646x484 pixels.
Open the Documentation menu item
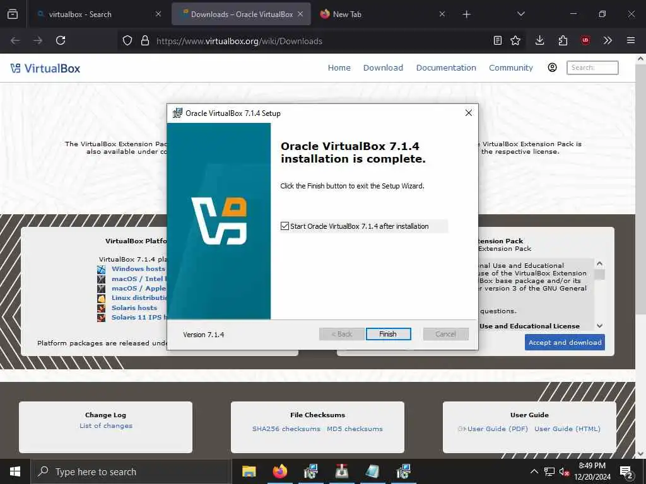click(x=446, y=68)
